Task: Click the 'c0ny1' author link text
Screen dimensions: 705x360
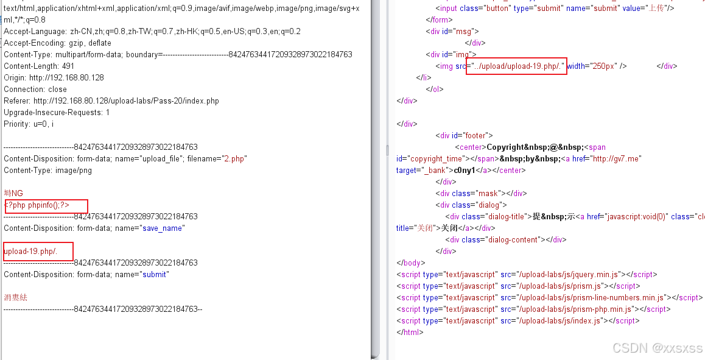Action: click(465, 171)
